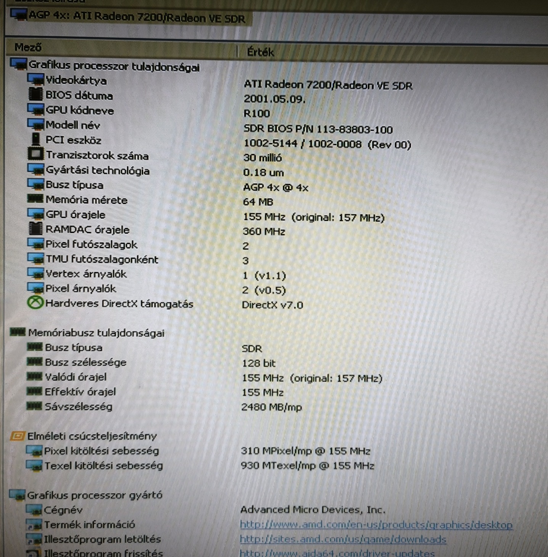Select the value DirectX v7.0
This screenshot has height=557, width=548.
[x=272, y=305]
